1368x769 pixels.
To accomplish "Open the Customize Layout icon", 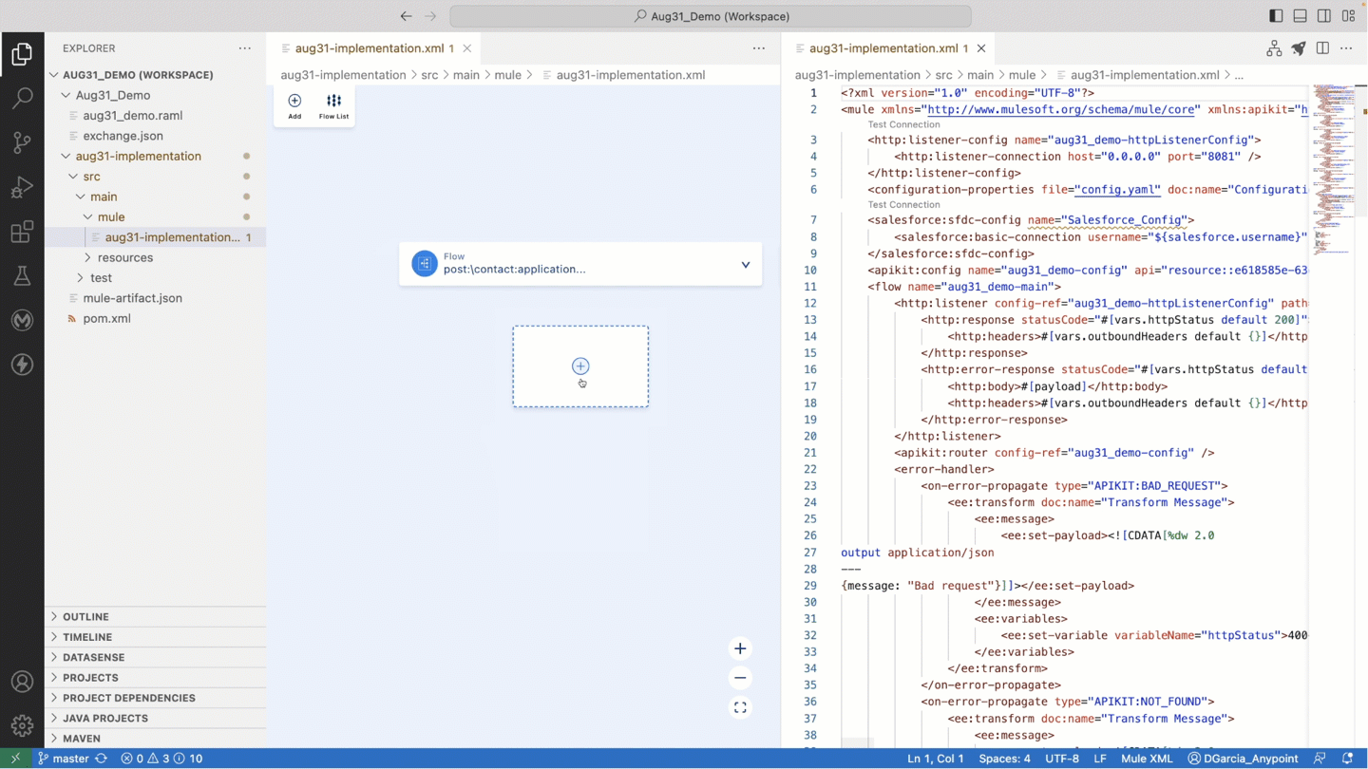I will point(1348,16).
